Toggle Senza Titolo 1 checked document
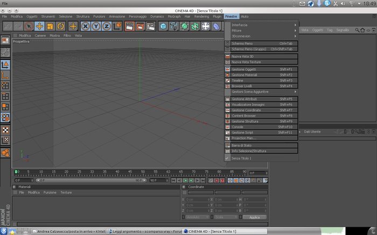 (261, 158)
